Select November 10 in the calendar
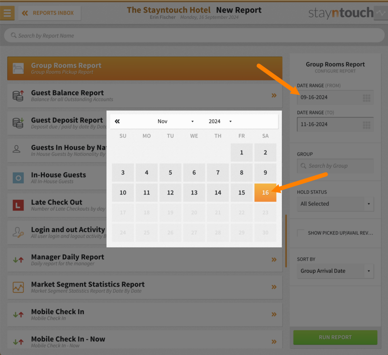Screen dimensions: 388x355 pyautogui.click(x=123, y=192)
